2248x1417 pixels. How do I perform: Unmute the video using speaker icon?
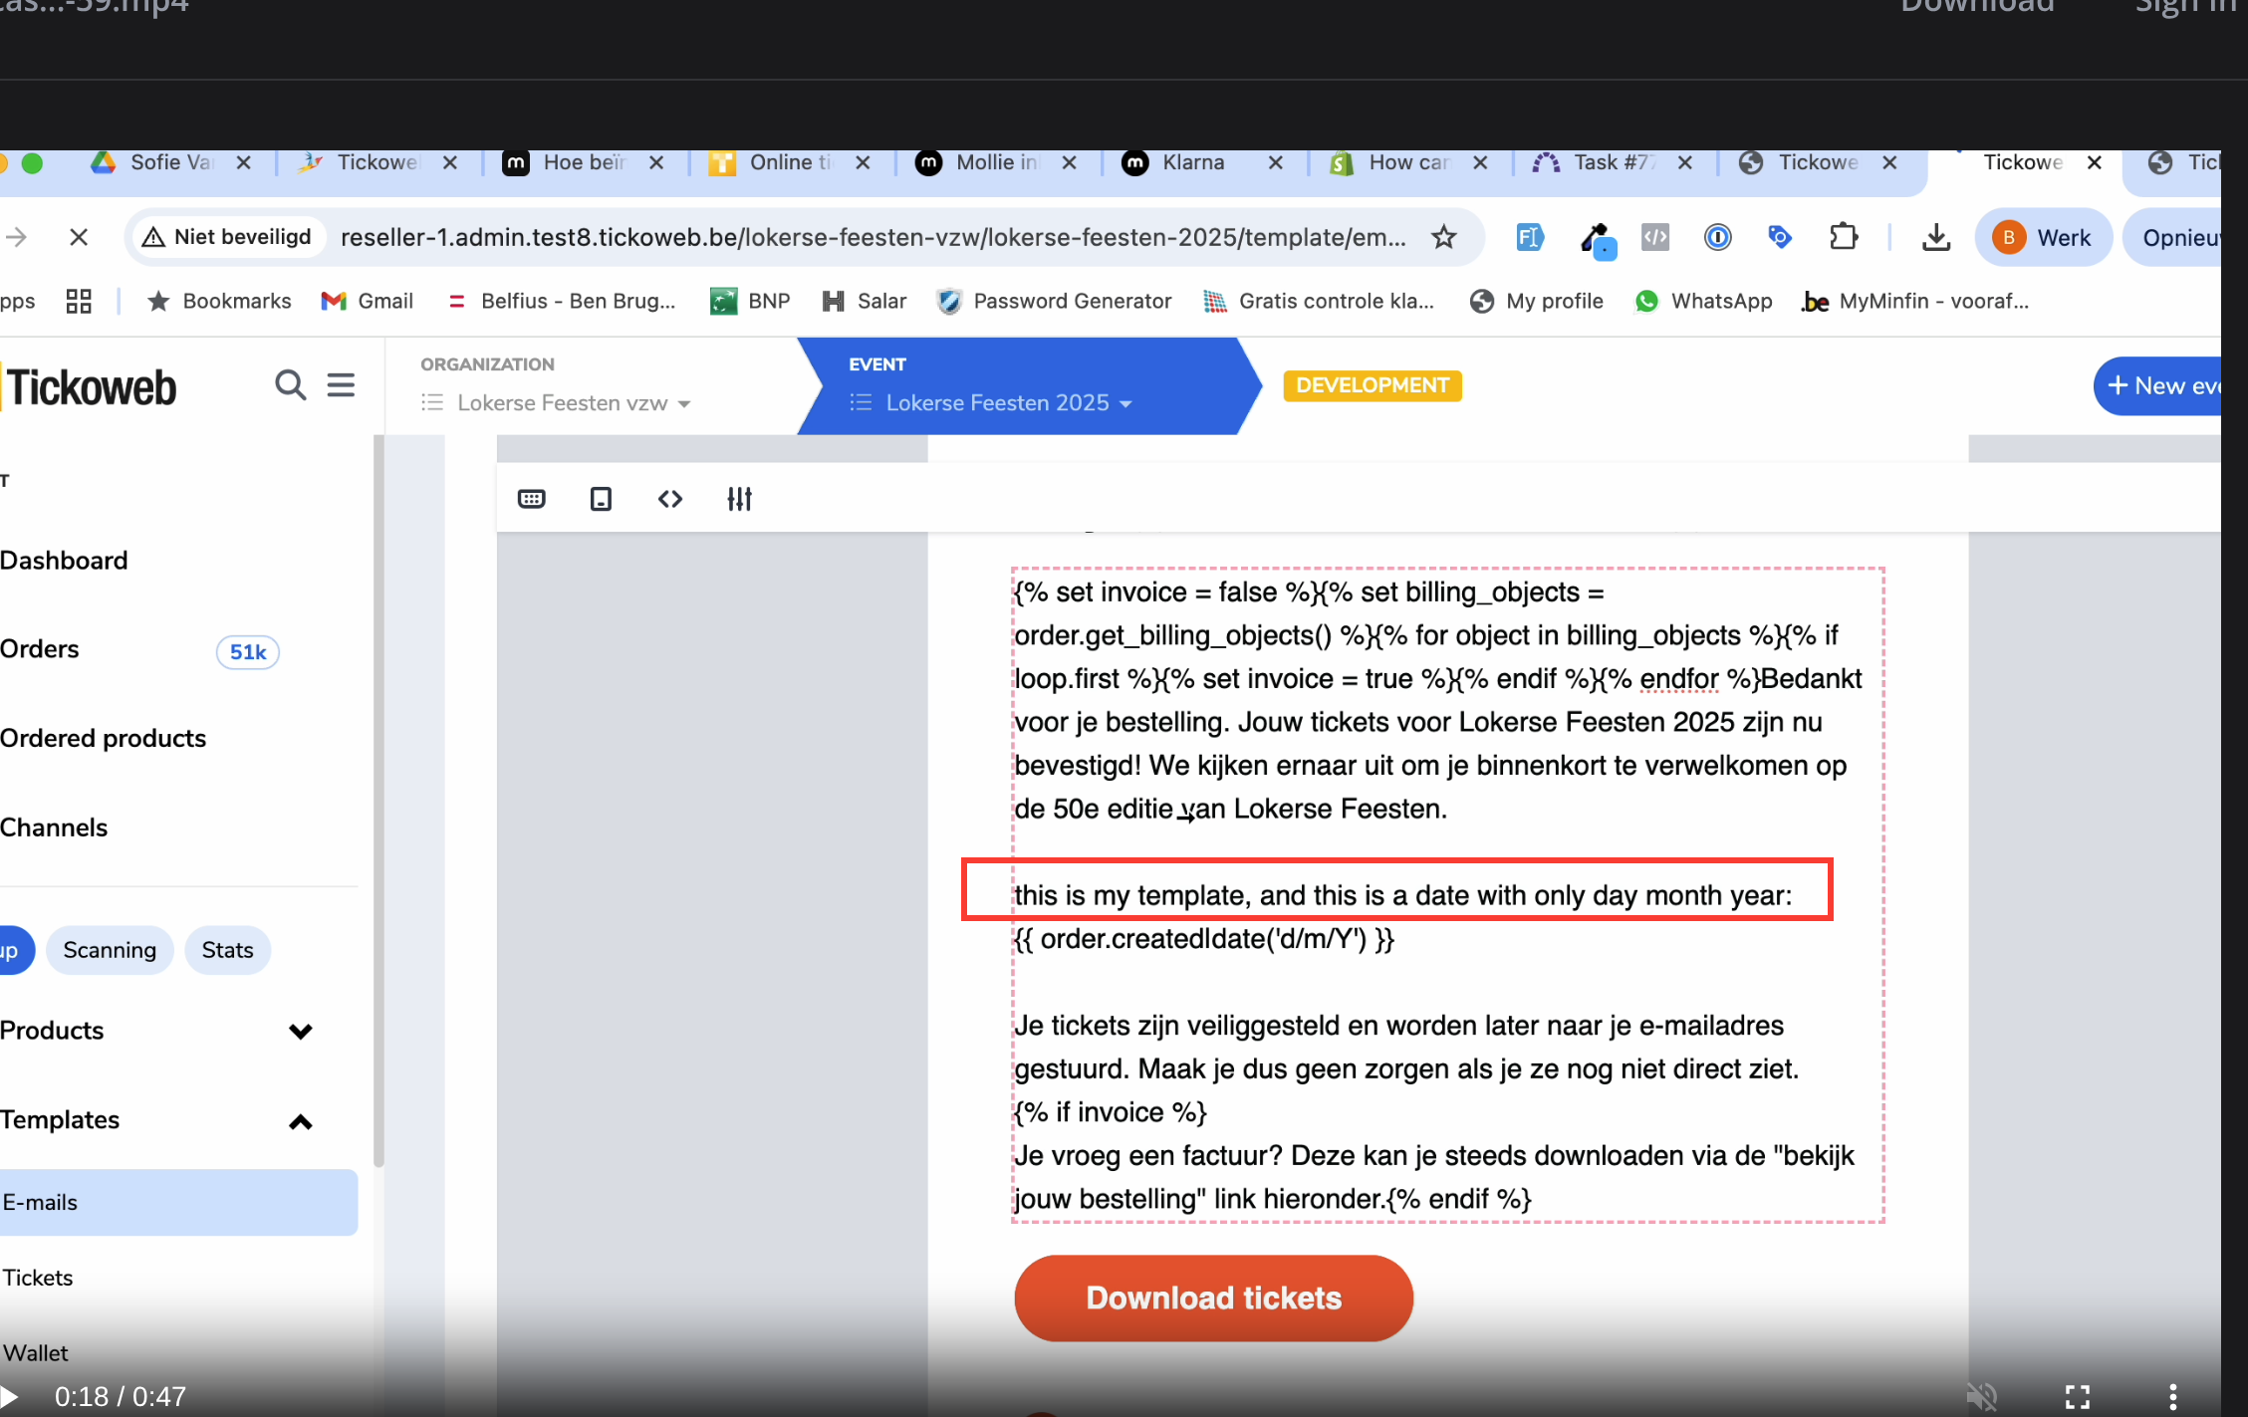1981,1396
